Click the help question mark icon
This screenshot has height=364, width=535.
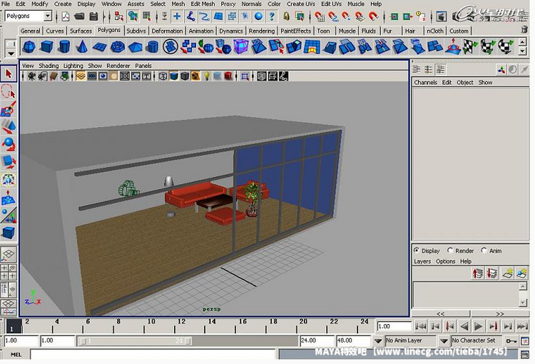272,16
